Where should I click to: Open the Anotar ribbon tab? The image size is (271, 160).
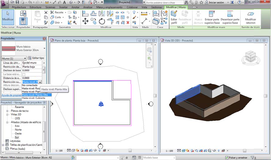75,7
